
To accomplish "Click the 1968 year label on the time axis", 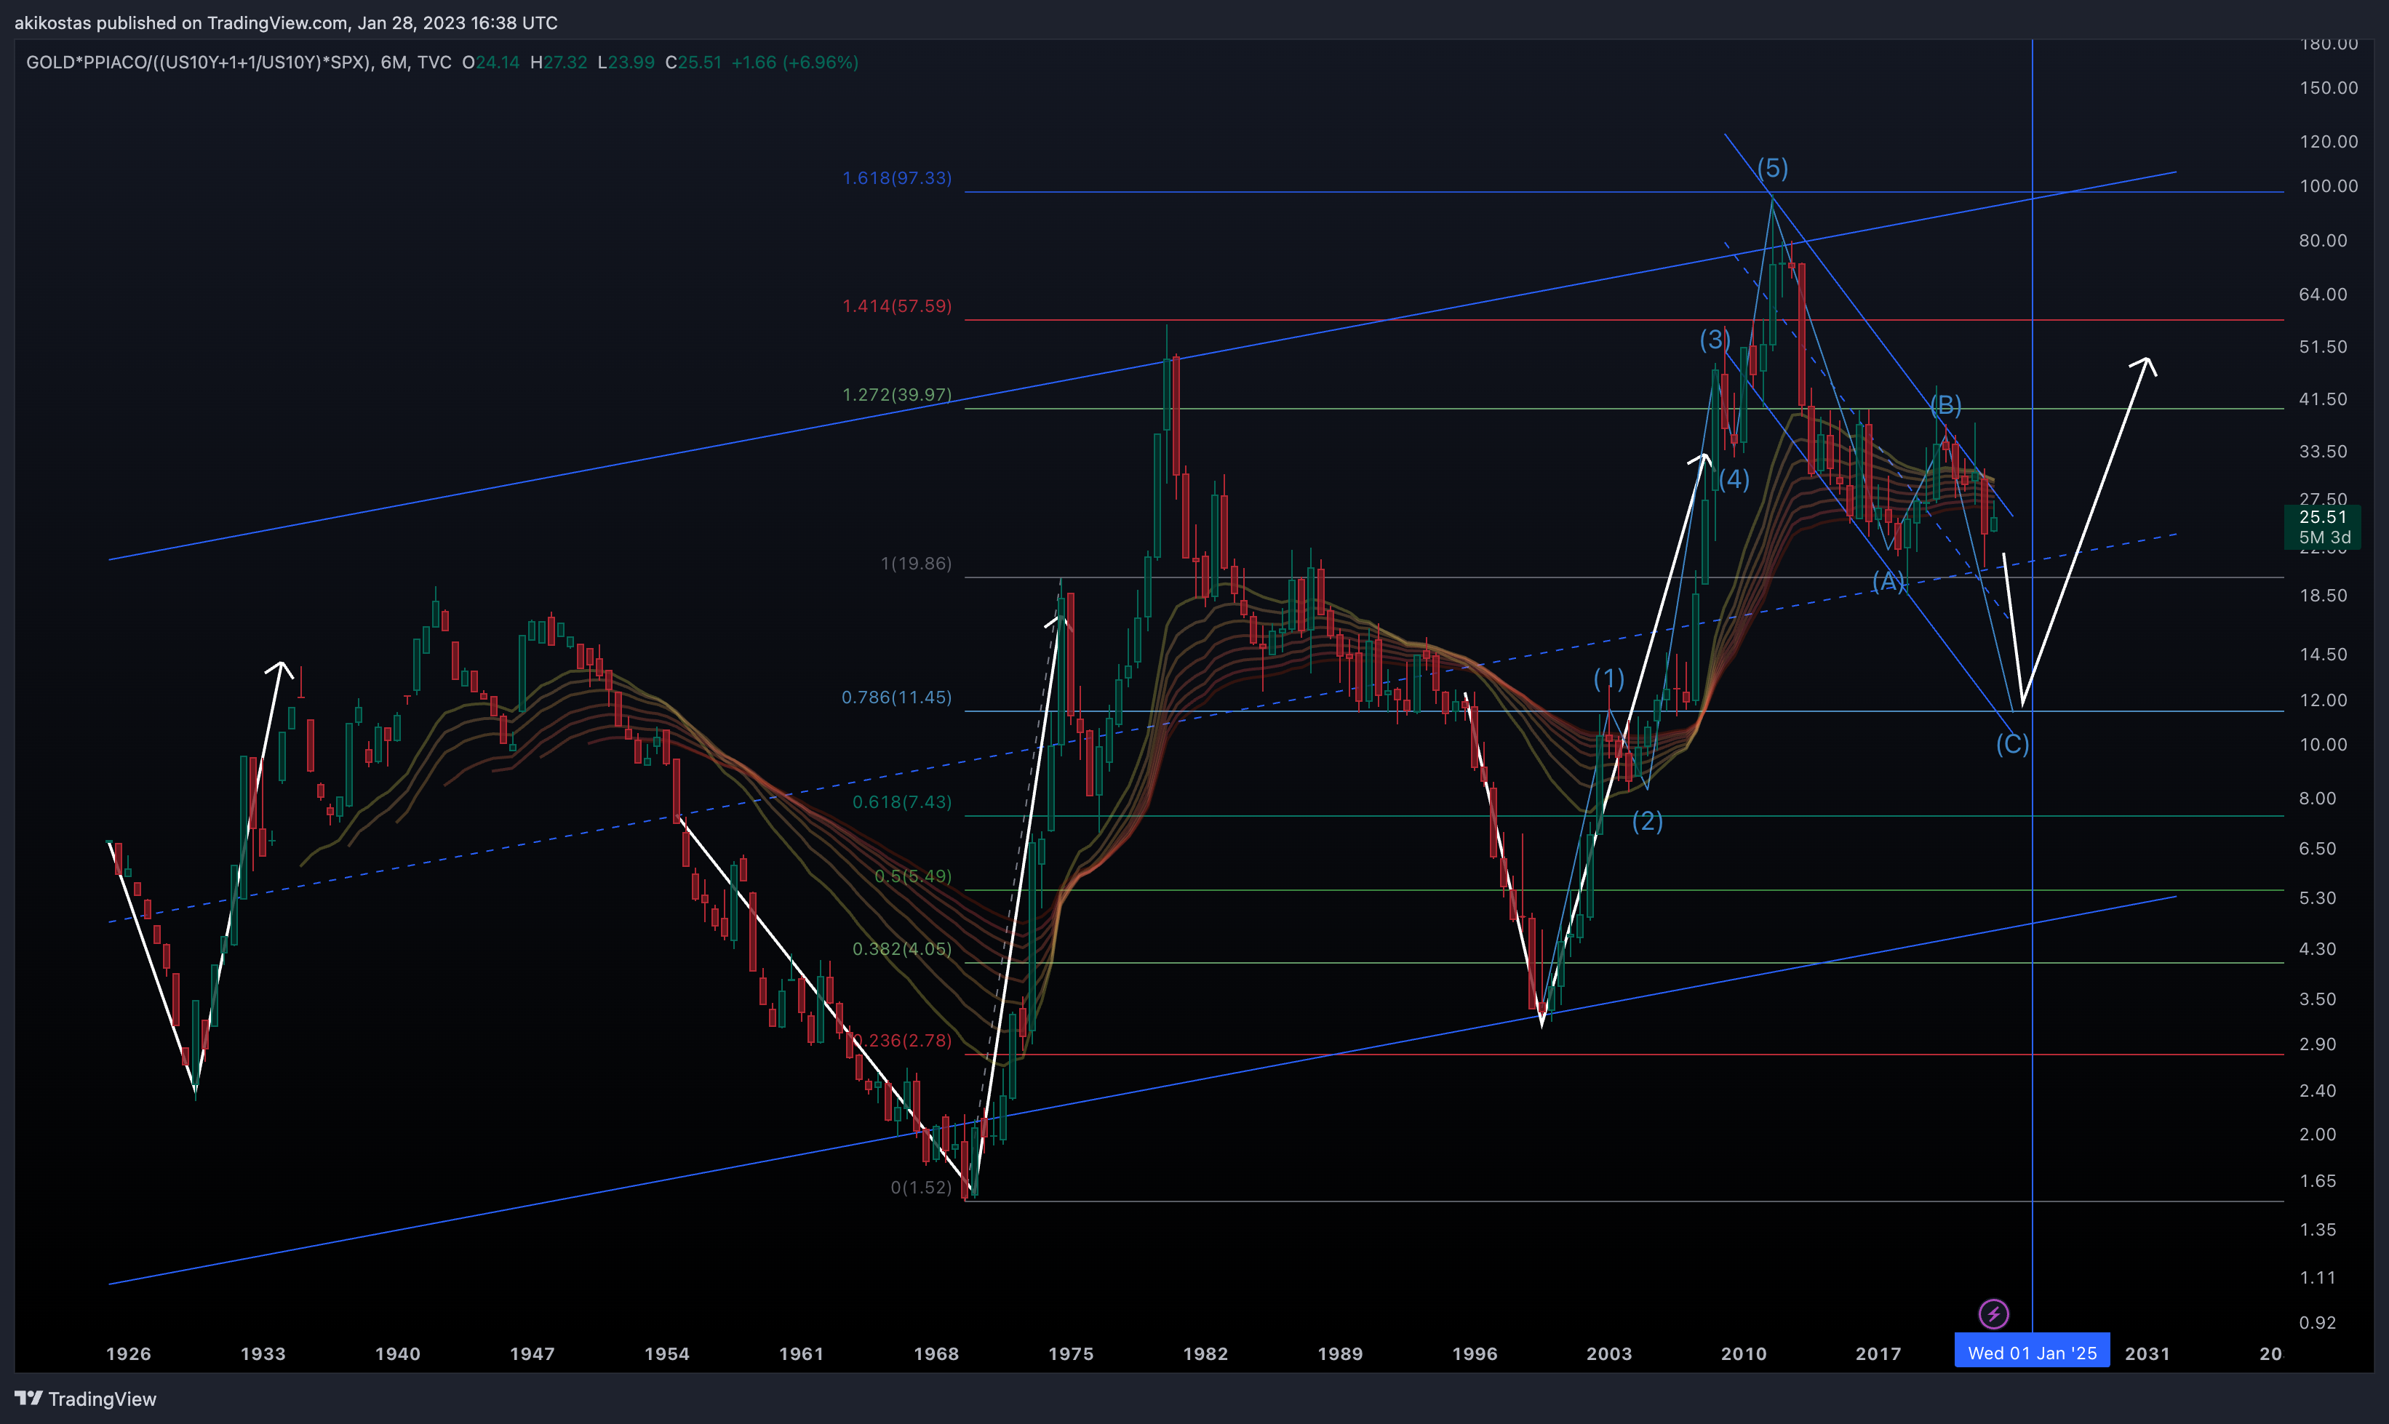I will 936,1354.
